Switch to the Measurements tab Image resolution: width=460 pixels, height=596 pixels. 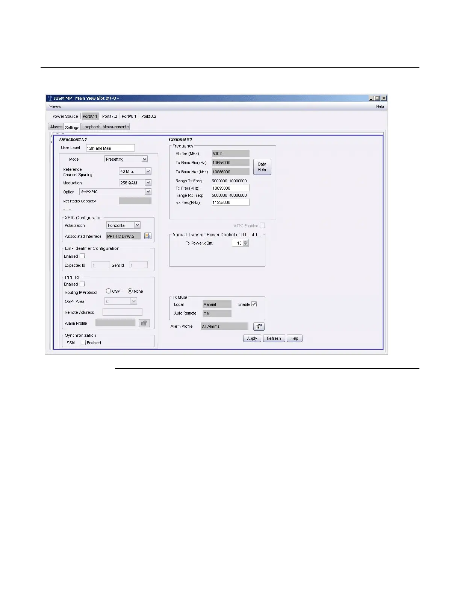pyautogui.click(x=115, y=127)
